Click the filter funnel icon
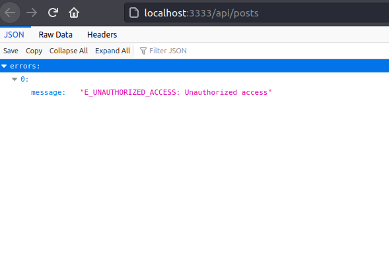389x262 pixels. tap(143, 51)
